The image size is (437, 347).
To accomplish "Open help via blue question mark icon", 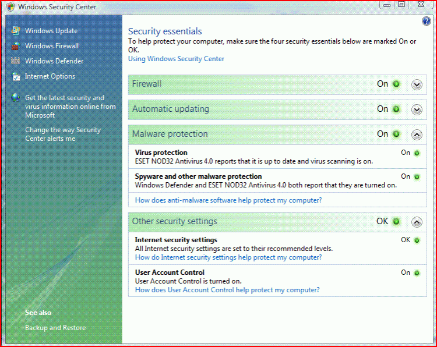I will tap(426, 21).
